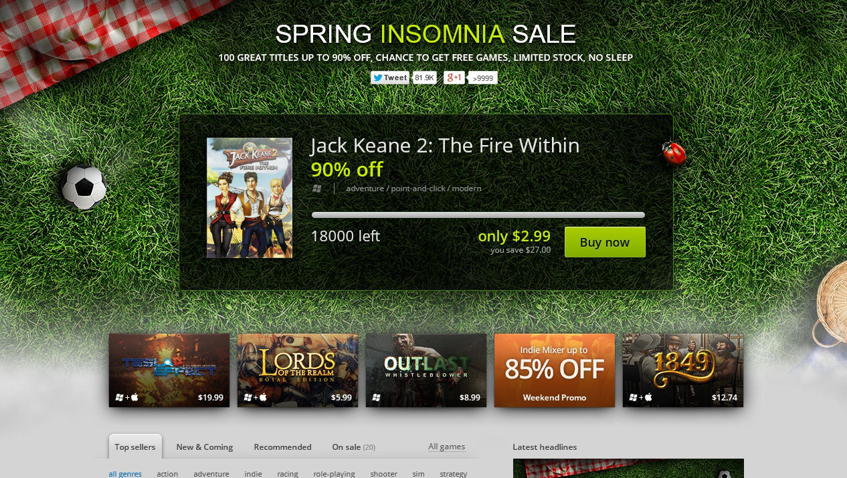Open Lords of the Realm Royal Edition tile
847x478 pixels.
298,370
